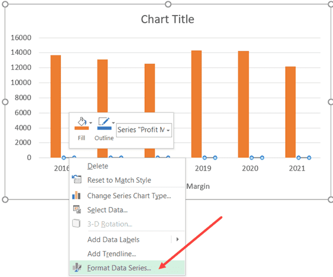This screenshot has height=277, width=333.
Task: Click the Select Data icon
Action: pos(77,209)
